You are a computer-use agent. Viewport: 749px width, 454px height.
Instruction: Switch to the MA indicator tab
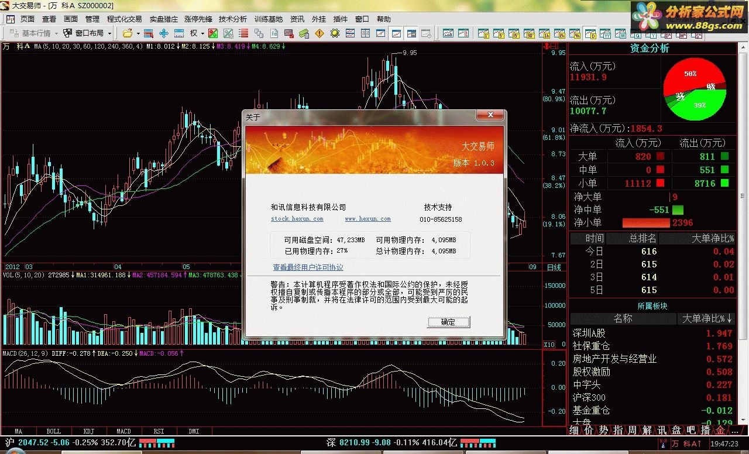[x=18, y=431]
